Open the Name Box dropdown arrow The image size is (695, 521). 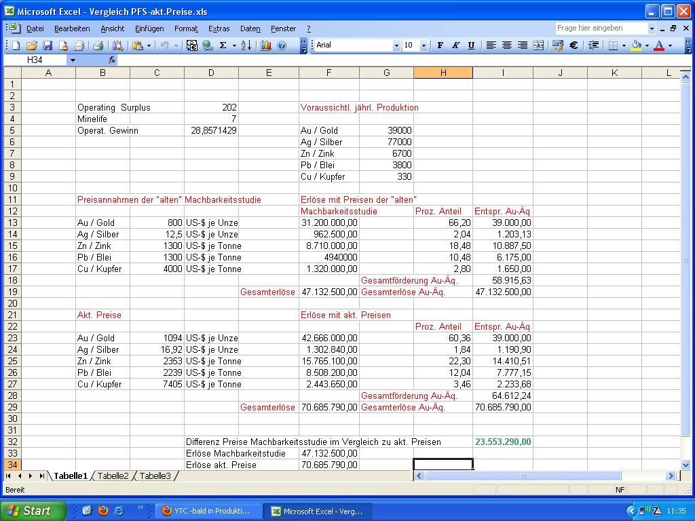coord(73,60)
